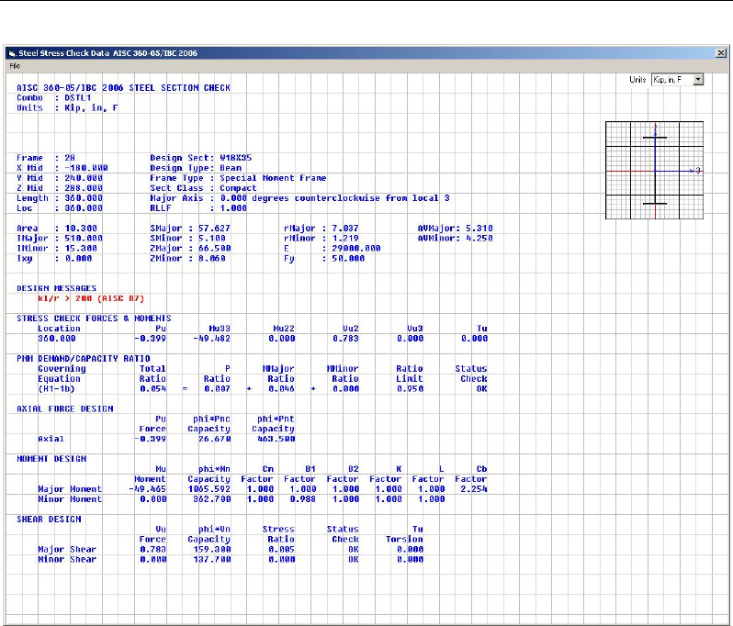Click the OK status check in PMM section
Viewport: 733px width, 626px height.
coord(480,388)
